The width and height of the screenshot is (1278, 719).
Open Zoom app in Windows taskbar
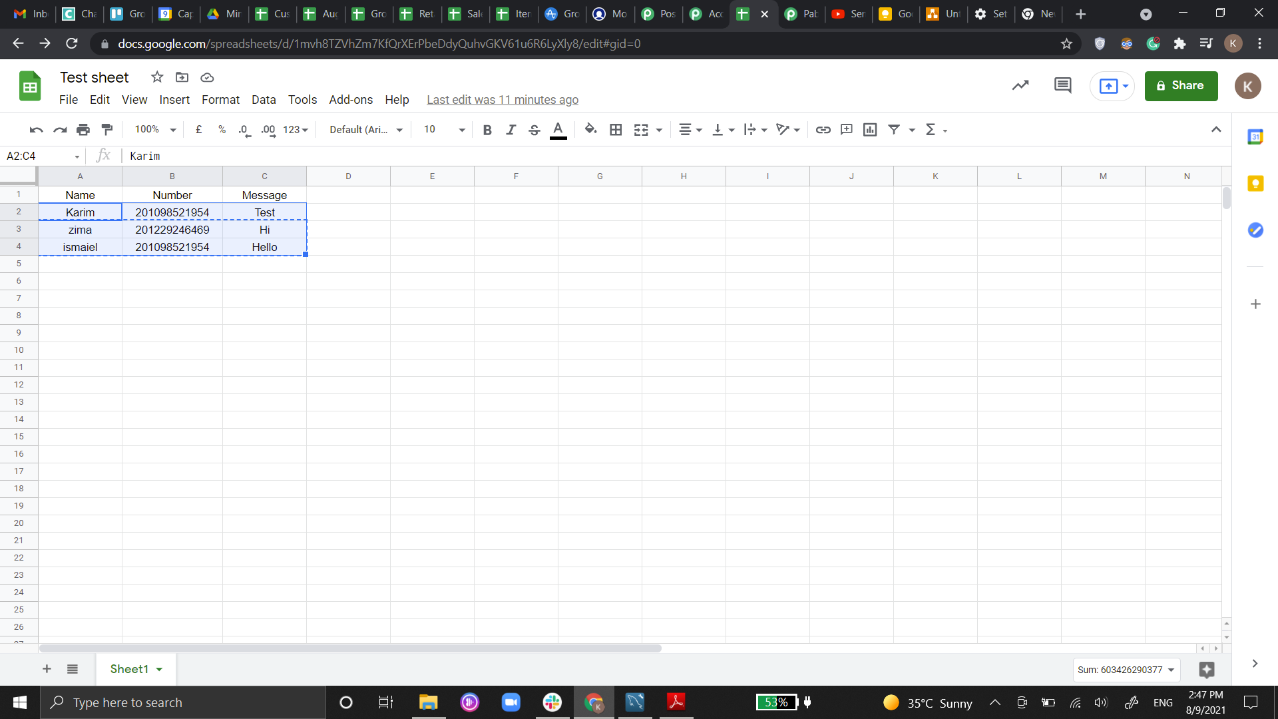(511, 702)
